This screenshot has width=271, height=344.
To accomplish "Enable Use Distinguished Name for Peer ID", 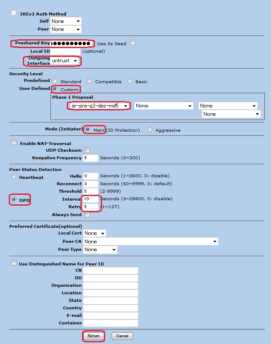I will click(14, 263).
